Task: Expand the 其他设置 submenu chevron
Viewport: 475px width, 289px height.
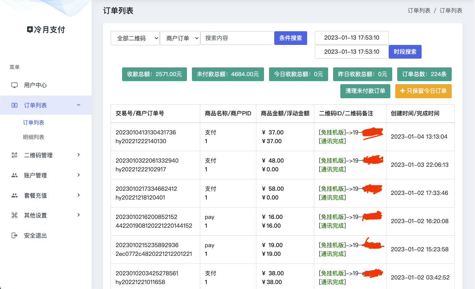Action: (79, 215)
